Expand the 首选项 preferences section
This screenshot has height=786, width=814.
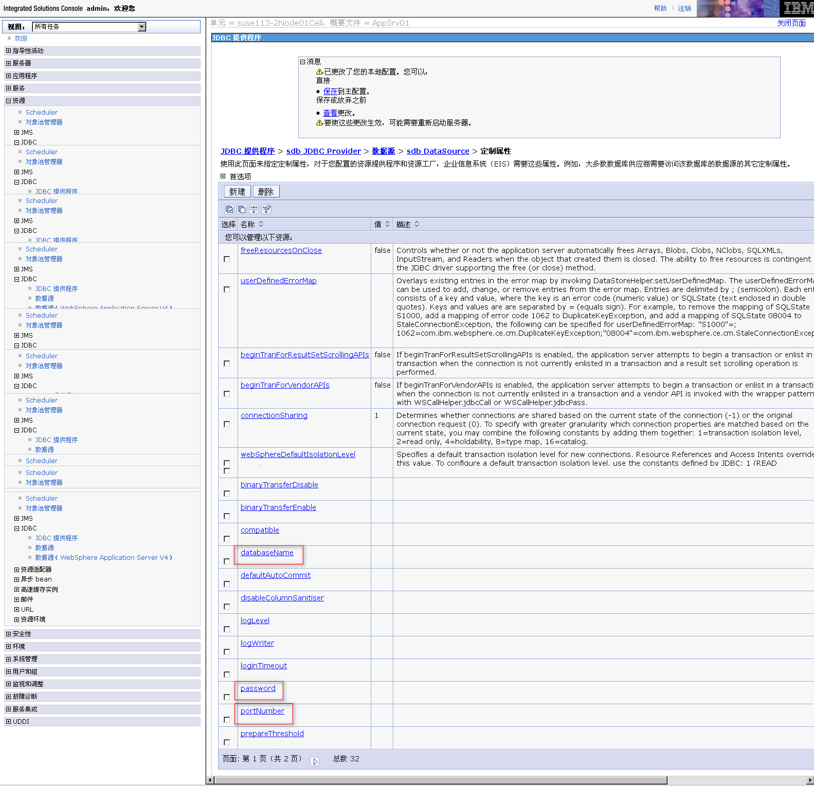(223, 176)
